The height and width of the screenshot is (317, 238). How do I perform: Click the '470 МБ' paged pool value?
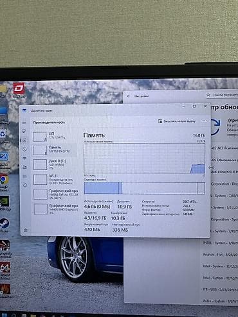pos(92,230)
